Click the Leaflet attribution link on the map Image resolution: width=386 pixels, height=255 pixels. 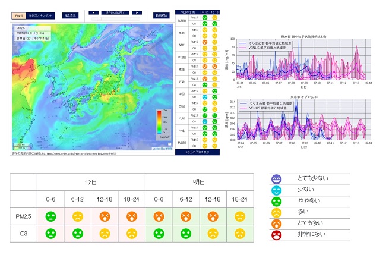156,149
